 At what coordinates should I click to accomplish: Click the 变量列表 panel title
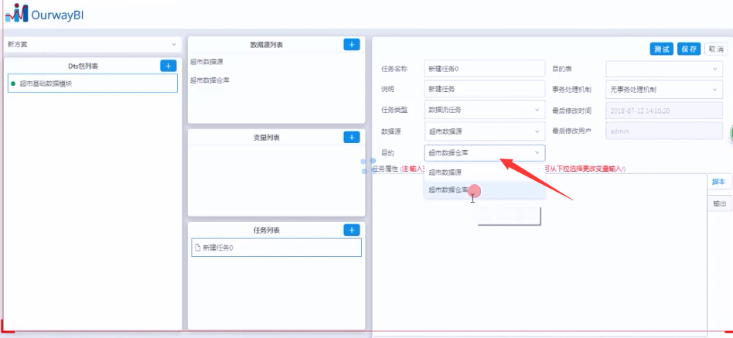(266, 138)
